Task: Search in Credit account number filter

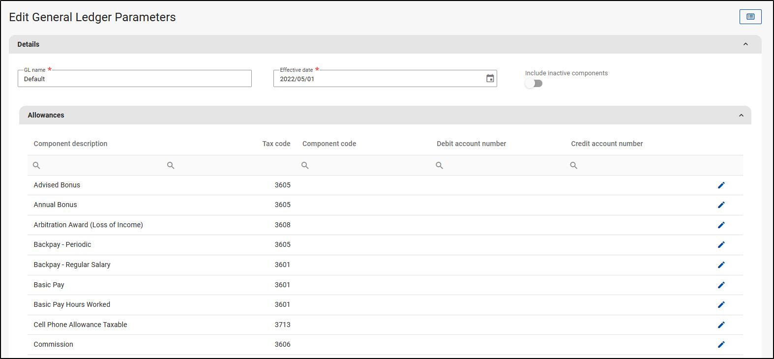Action: tap(639, 166)
